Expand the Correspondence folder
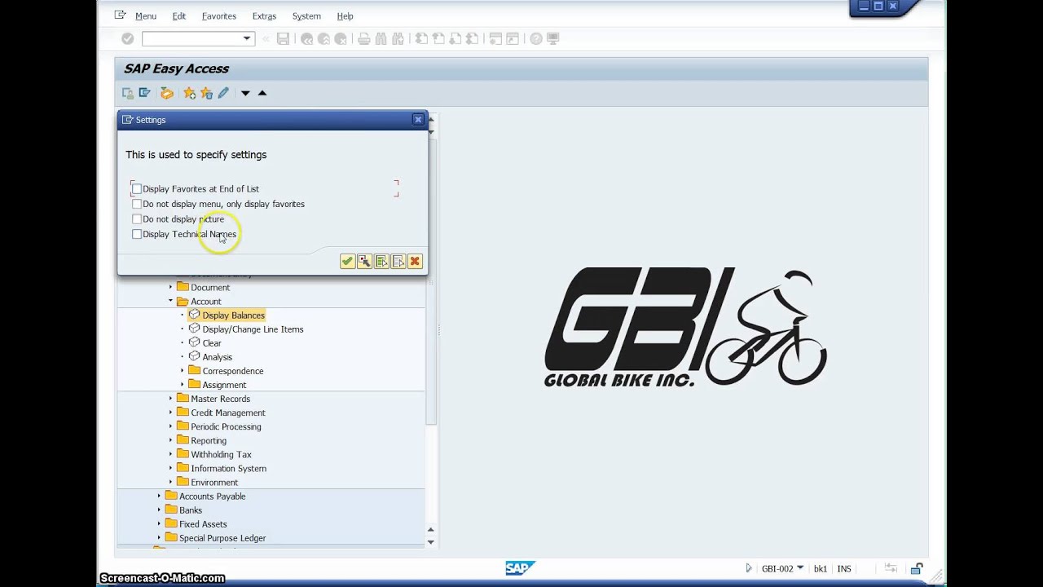 [x=183, y=371]
